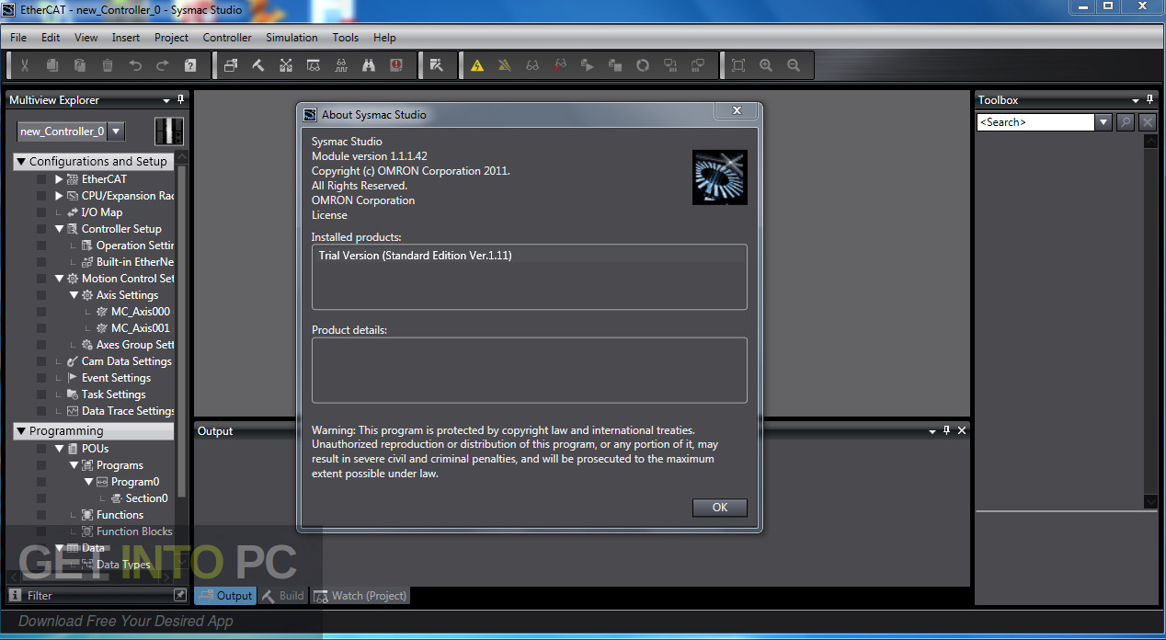The width and height of the screenshot is (1166, 640).
Task: Click the hammer Build icon in the main toolbar
Action: 258,65
